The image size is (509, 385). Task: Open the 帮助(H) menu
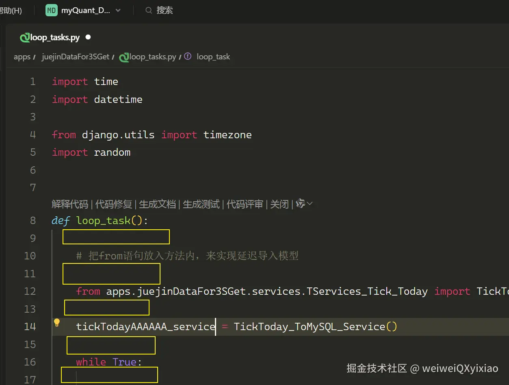tap(11, 10)
